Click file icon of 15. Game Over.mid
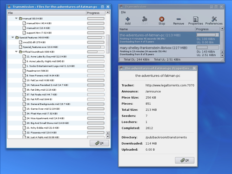 tap(24, 109)
